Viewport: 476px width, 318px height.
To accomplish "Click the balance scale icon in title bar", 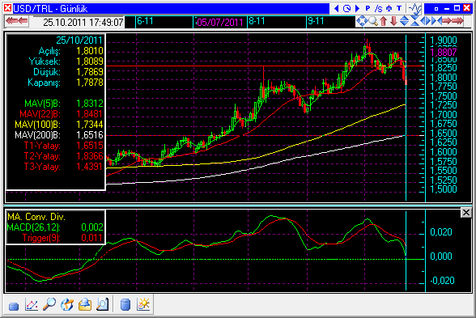I will pos(389,8).
